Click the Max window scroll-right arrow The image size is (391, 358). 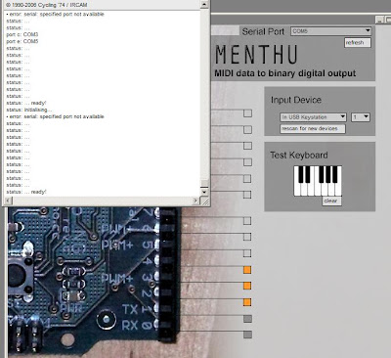[x=195, y=201]
